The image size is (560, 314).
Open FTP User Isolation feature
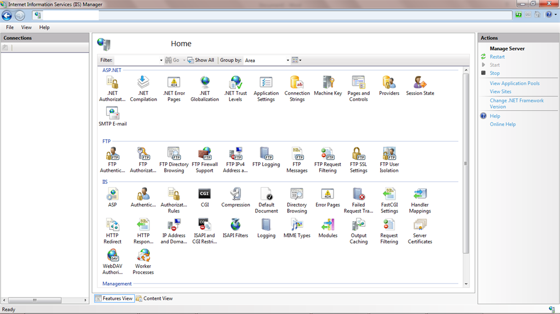(389, 160)
